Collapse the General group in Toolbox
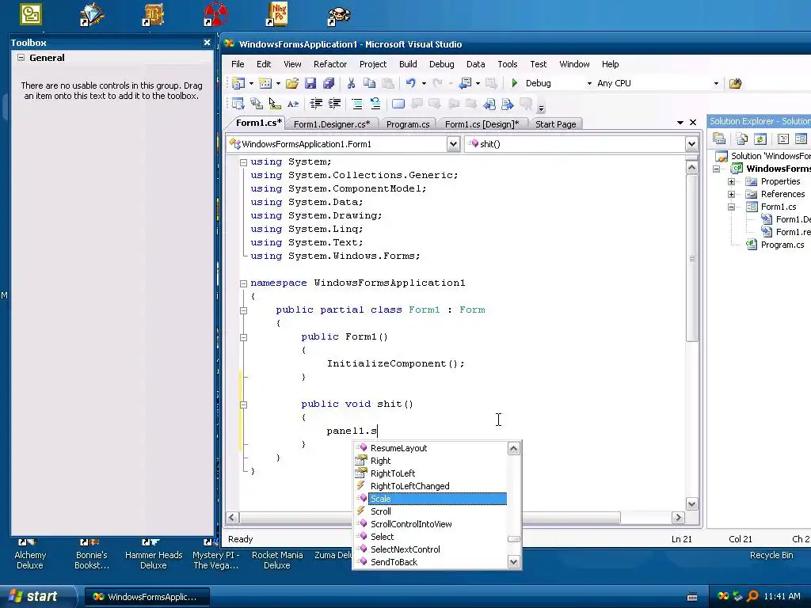The width and height of the screenshot is (811, 608). [21, 57]
